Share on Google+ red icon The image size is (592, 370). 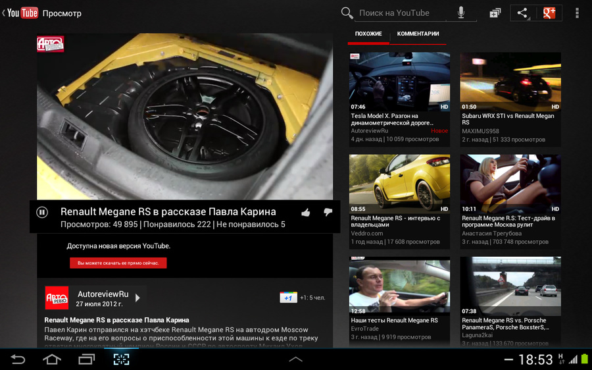549,13
